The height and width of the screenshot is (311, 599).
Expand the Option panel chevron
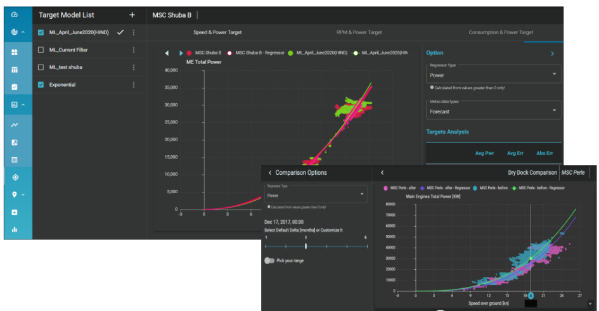[552, 54]
